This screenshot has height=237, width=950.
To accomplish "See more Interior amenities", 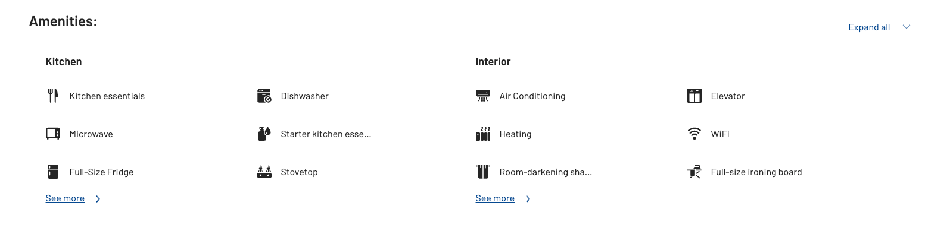I will 495,198.
